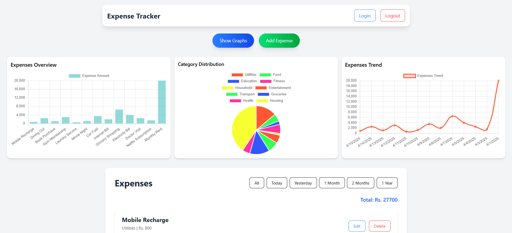Viewport: 512px width, 233px height.
Task: Toggle the Groceries legend entry
Action: (272, 94)
